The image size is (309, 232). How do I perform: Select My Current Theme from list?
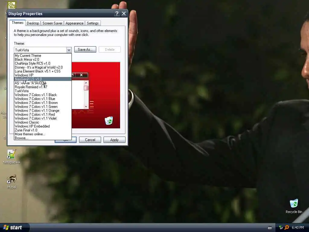pyautogui.click(x=43, y=56)
